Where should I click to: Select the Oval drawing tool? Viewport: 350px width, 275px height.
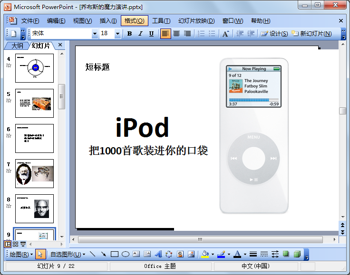(126, 254)
